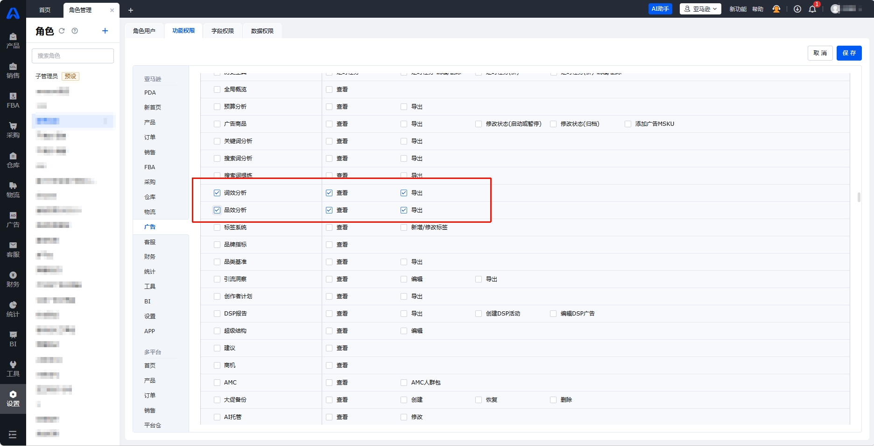Check the AI托管 module checkbox
The height and width of the screenshot is (446, 874).
(217, 417)
